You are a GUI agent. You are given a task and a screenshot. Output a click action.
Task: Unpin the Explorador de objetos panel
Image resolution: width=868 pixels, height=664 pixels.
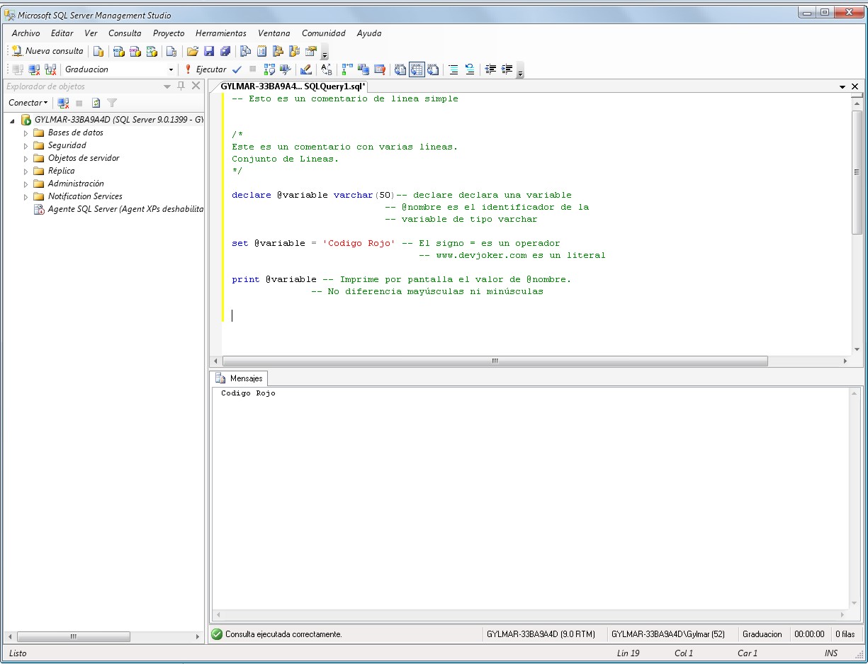[181, 86]
